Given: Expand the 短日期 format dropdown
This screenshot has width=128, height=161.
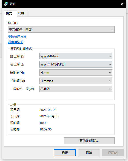Looking at the screenshot, I should click(x=76, y=56).
